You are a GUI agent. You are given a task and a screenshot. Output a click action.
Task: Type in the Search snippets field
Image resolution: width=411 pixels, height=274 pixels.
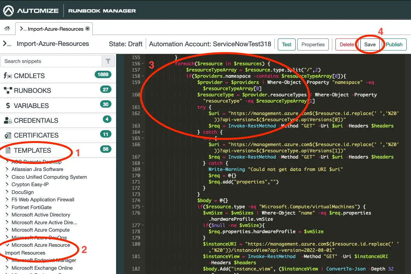click(51, 61)
